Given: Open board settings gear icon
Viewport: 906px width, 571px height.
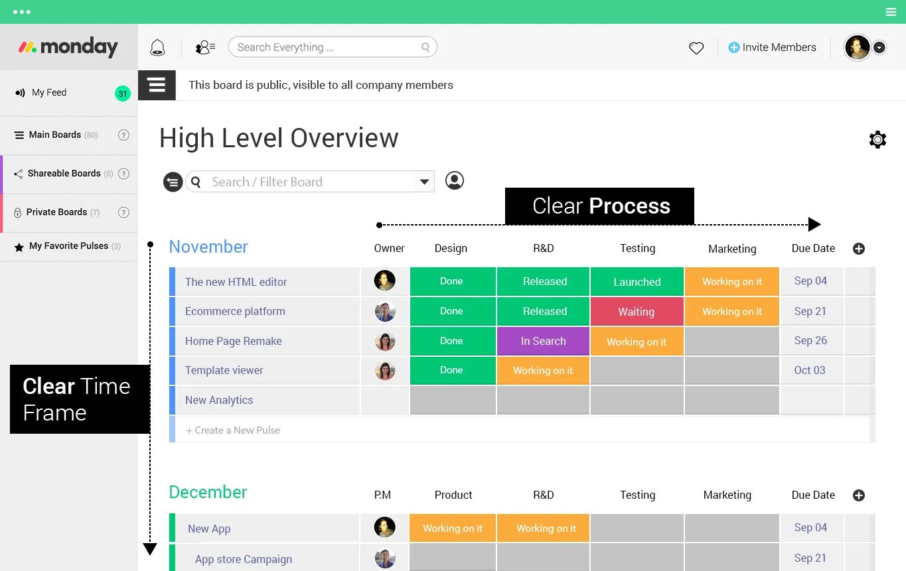Looking at the screenshot, I should tap(877, 139).
